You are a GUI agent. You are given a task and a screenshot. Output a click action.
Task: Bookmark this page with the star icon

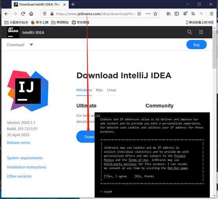[155, 14]
